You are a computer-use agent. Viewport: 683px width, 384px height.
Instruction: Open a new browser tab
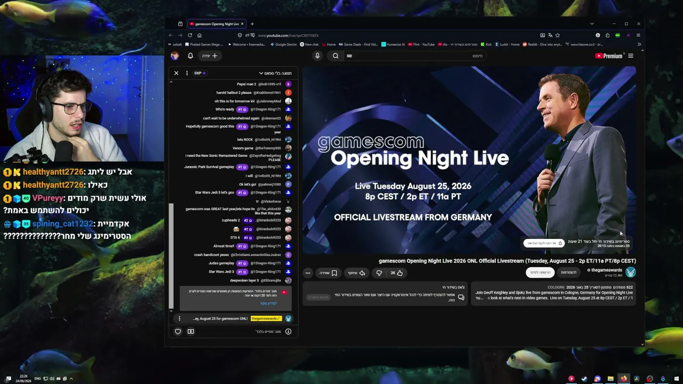252,23
